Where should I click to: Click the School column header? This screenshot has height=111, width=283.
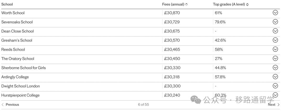coord(7,4)
